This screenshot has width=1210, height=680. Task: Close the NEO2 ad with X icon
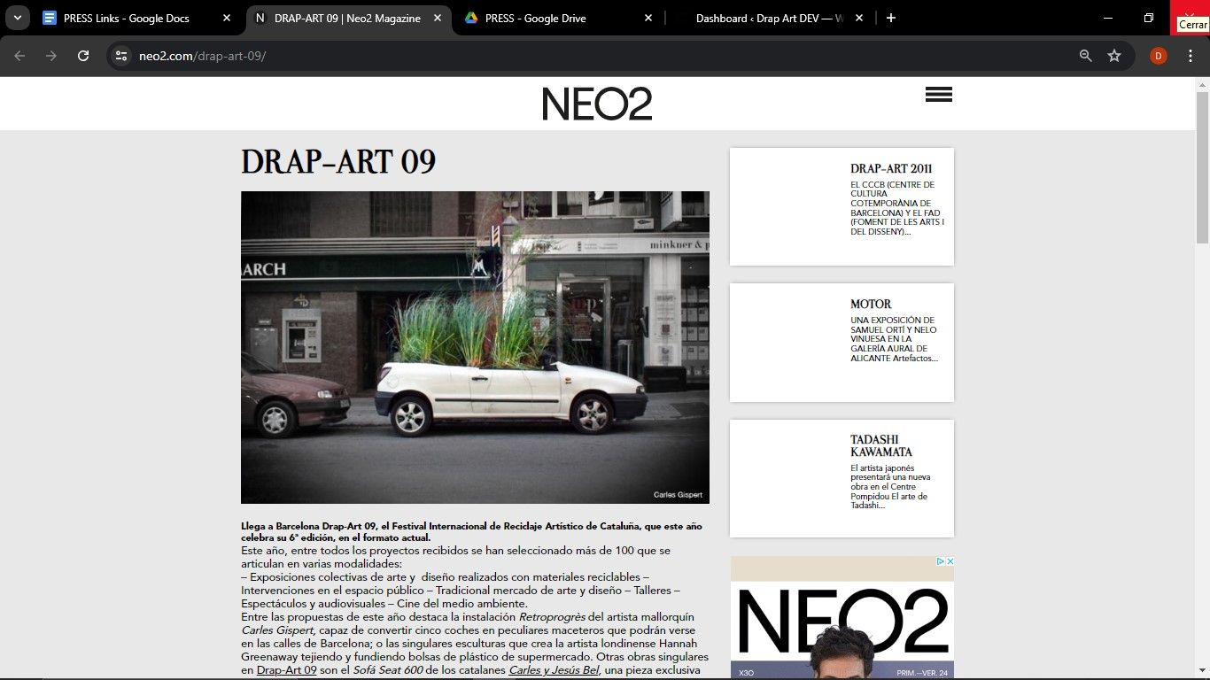pyautogui.click(x=950, y=561)
